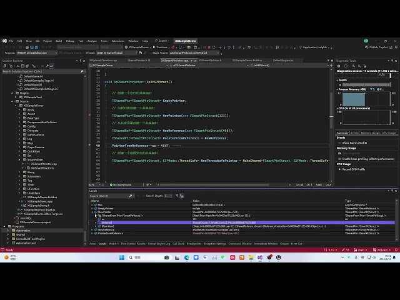400x300 pixels.
Task: Click the Diagnostic Tools settings gear icon
Action: (339, 66)
